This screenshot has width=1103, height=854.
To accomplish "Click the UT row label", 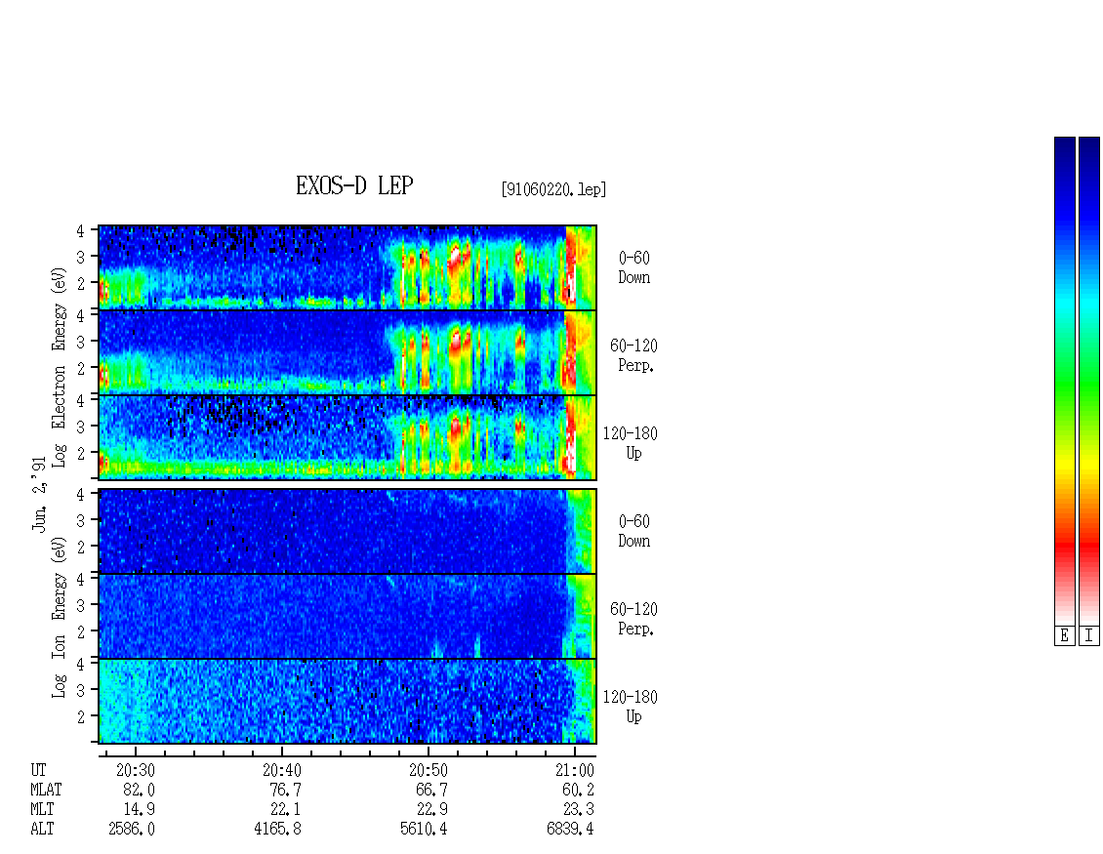I will (x=38, y=770).
